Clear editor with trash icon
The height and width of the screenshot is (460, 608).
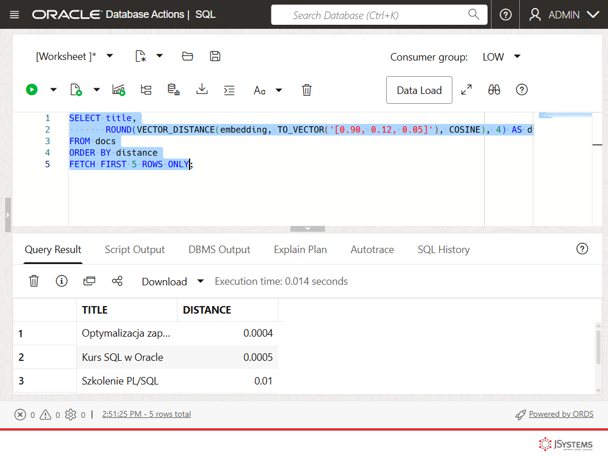click(307, 89)
